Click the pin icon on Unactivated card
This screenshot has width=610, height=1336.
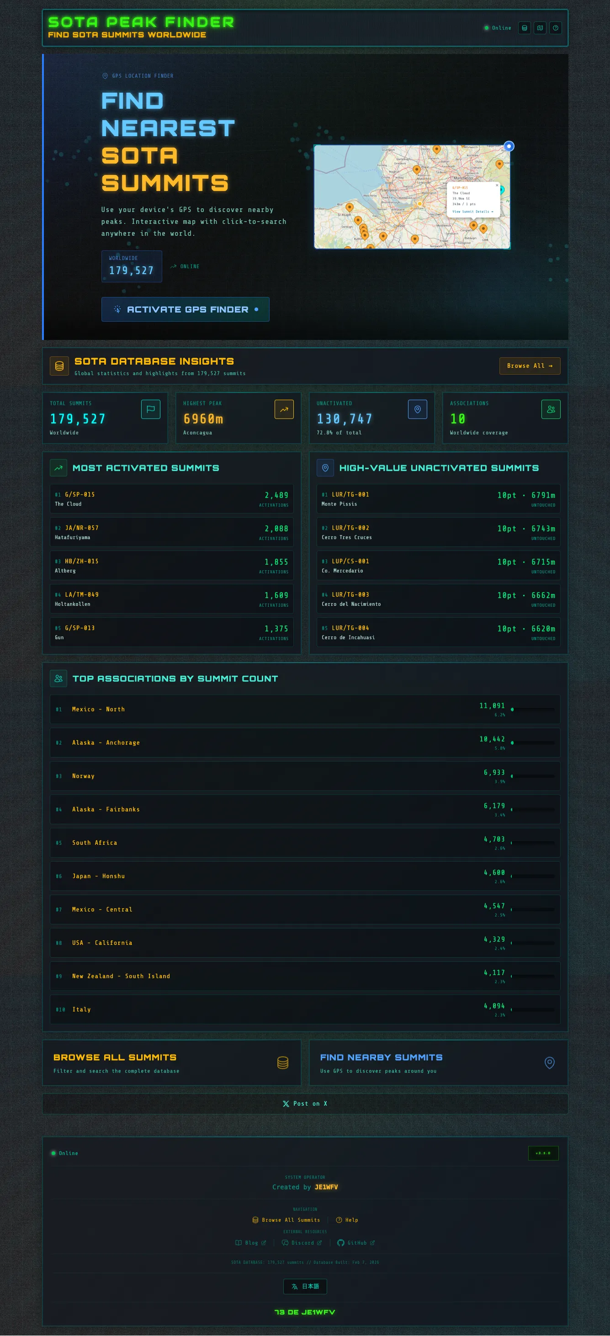[417, 409]
